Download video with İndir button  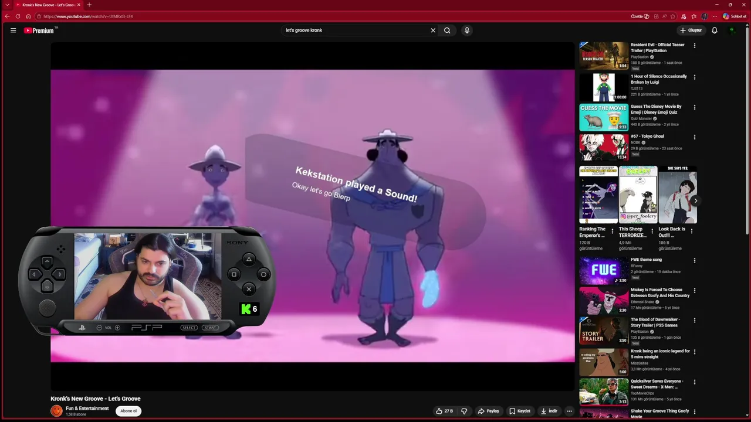point(549,411)
